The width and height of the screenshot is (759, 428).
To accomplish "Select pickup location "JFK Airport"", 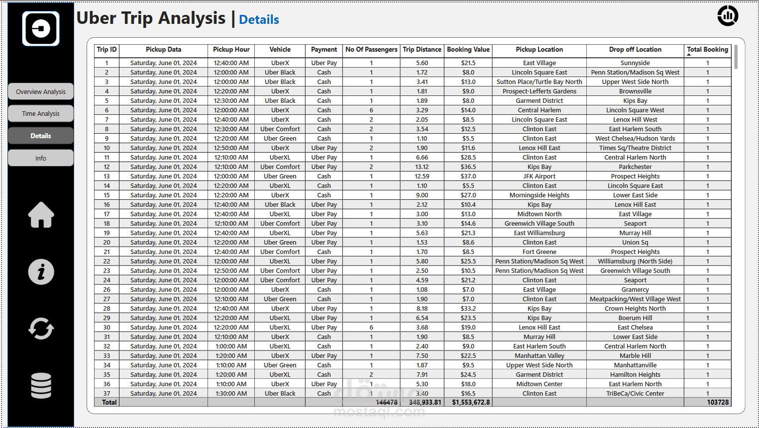I will 540,176.
